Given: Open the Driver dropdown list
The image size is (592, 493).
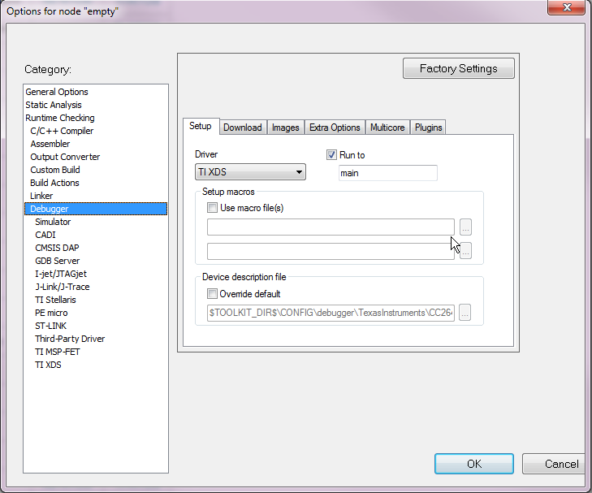Looking at the screenshot, I should click(250, 172).
